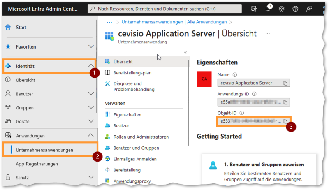Click the Start home icon
Viewport: 329px width, 190px height.
click(8, 27)
